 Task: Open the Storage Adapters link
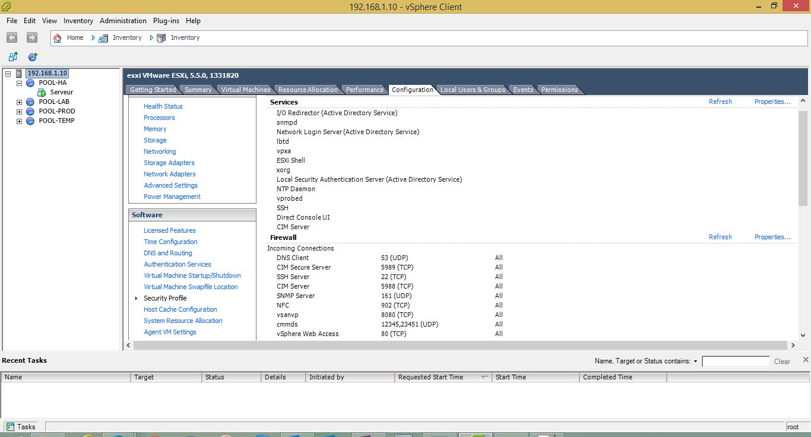click(169, 163)
